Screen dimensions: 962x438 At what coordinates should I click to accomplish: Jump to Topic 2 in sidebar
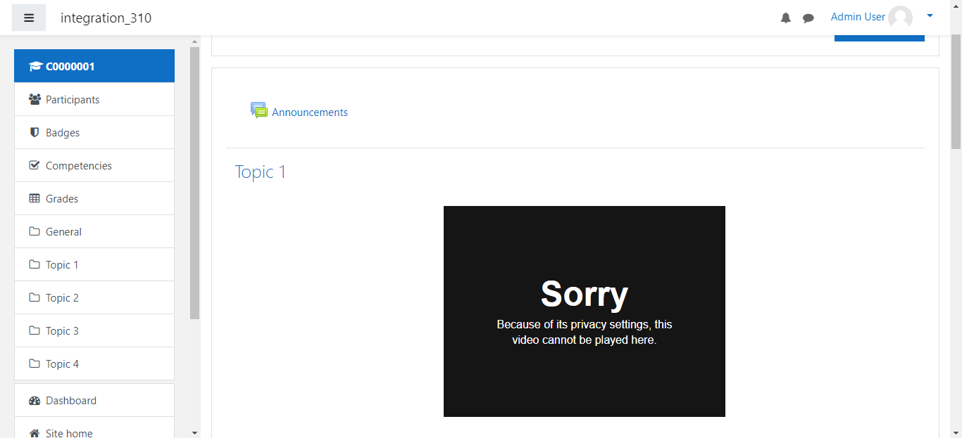94,297
